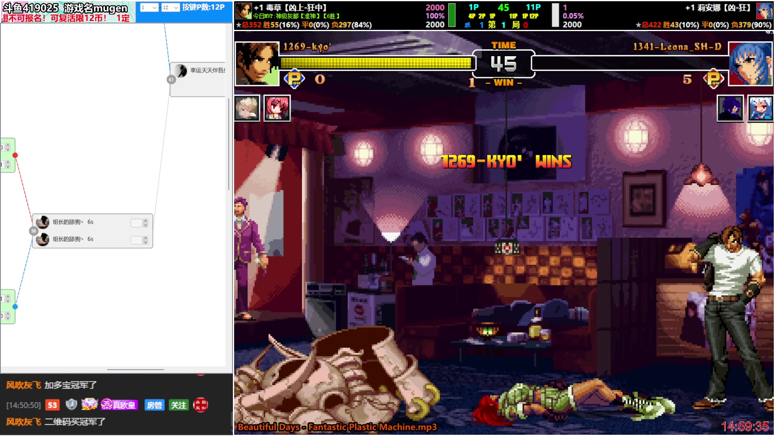Click the blue 房管 moderator badge
This screenshot has height=436, width=775.
(x=155, y=405)
